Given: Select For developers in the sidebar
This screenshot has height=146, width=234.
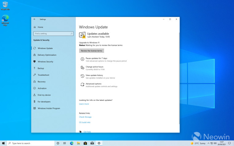Looking at the screenshot, I should [44, 102].
